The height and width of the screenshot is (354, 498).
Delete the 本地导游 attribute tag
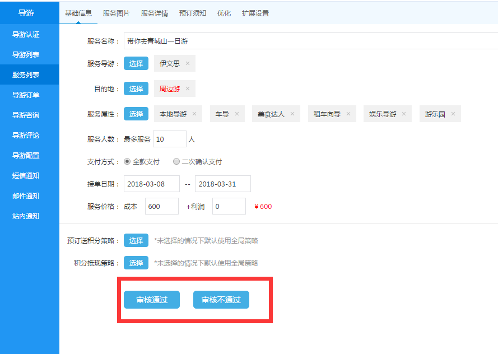[x=194, y=114]
